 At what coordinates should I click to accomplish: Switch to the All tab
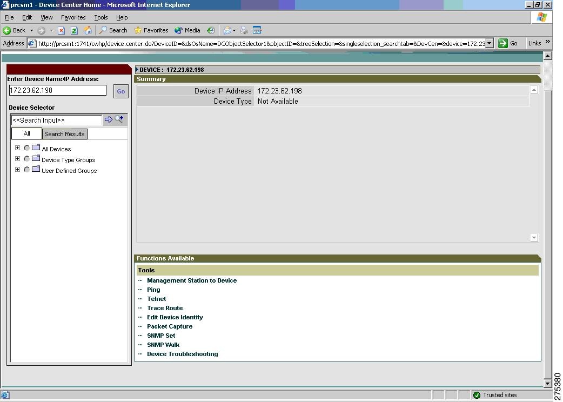[26, 133]
